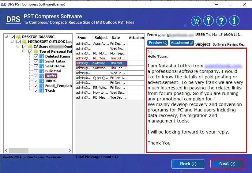Screen dimensions: 252x173
Task: Select the email dated 'Wed Ja…'
Action: 110,73
